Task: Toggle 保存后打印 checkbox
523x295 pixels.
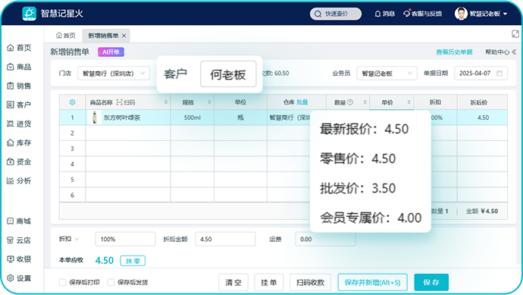Action: click(62, 282)
